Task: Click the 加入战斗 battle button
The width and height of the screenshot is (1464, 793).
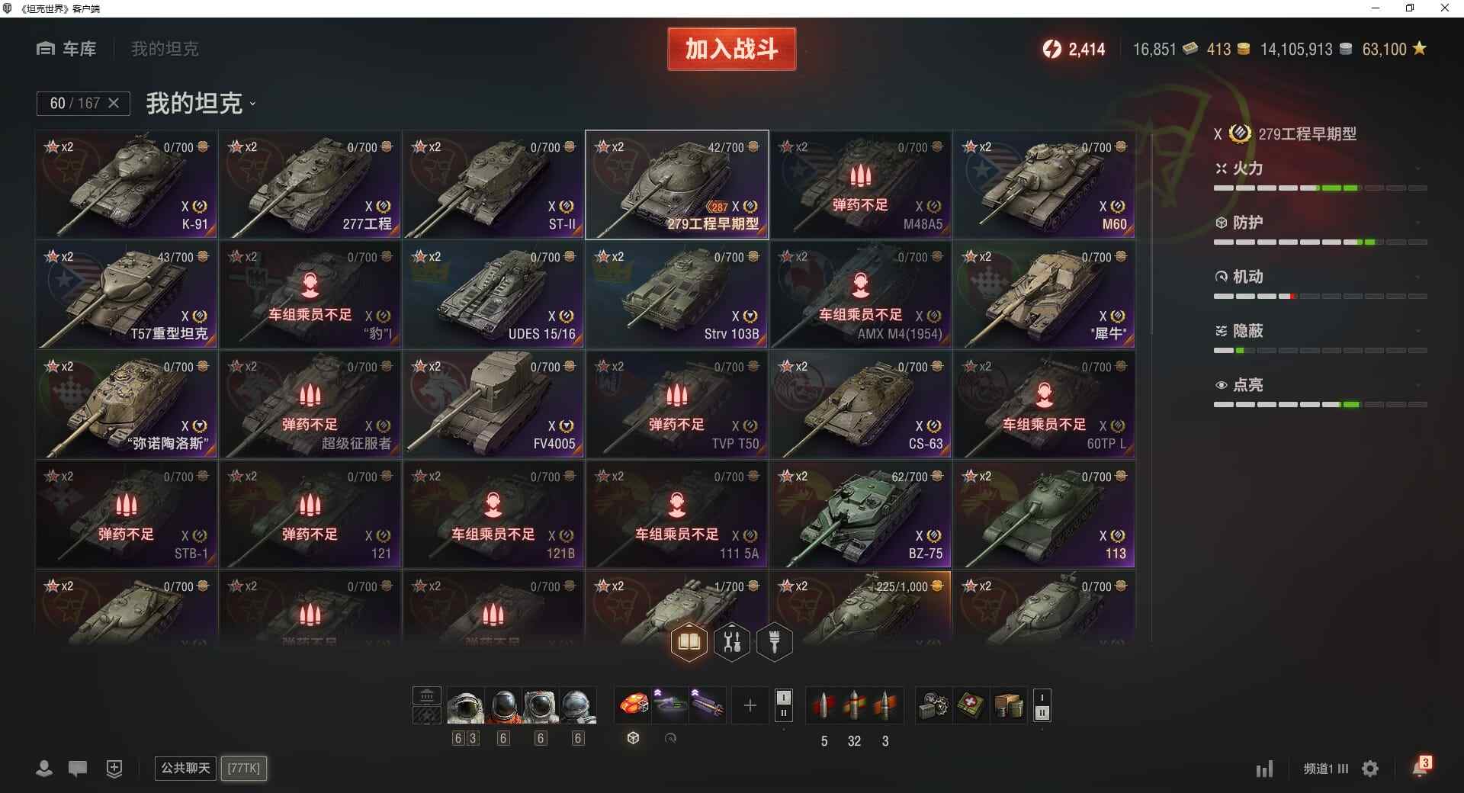Action: click(x=732, y=49)
